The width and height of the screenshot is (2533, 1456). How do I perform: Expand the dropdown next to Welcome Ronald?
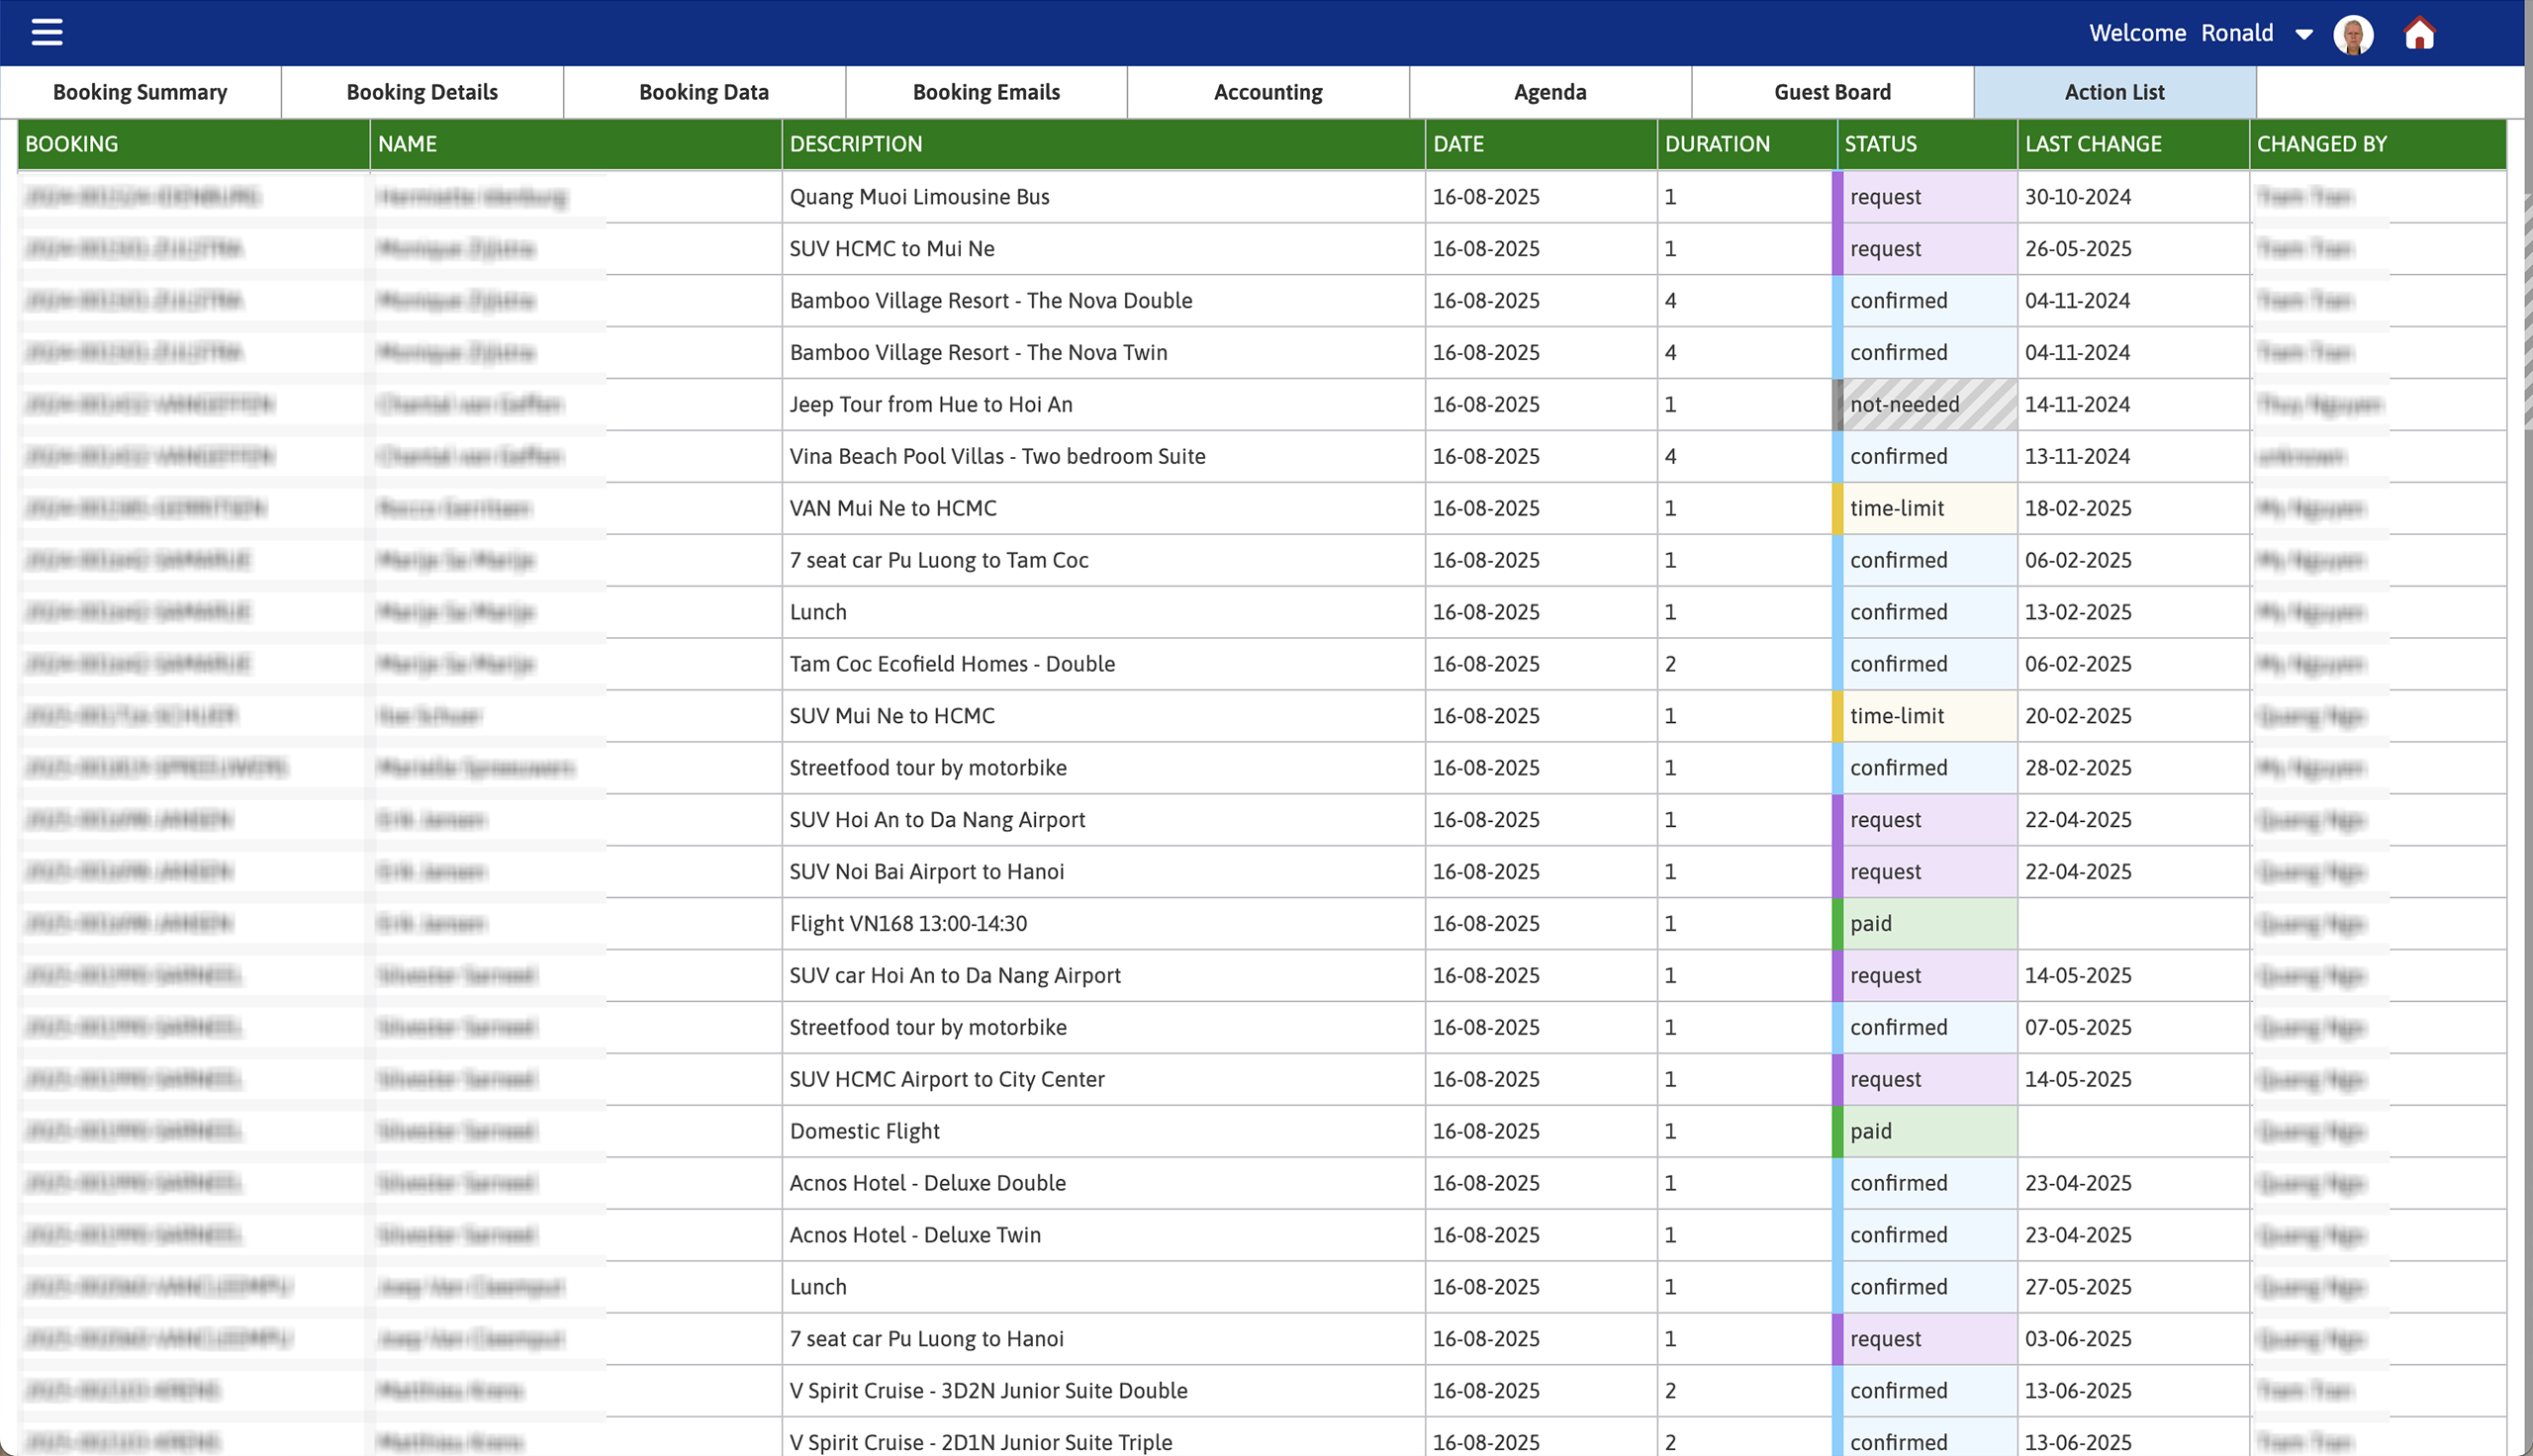tap(2303, 35)
